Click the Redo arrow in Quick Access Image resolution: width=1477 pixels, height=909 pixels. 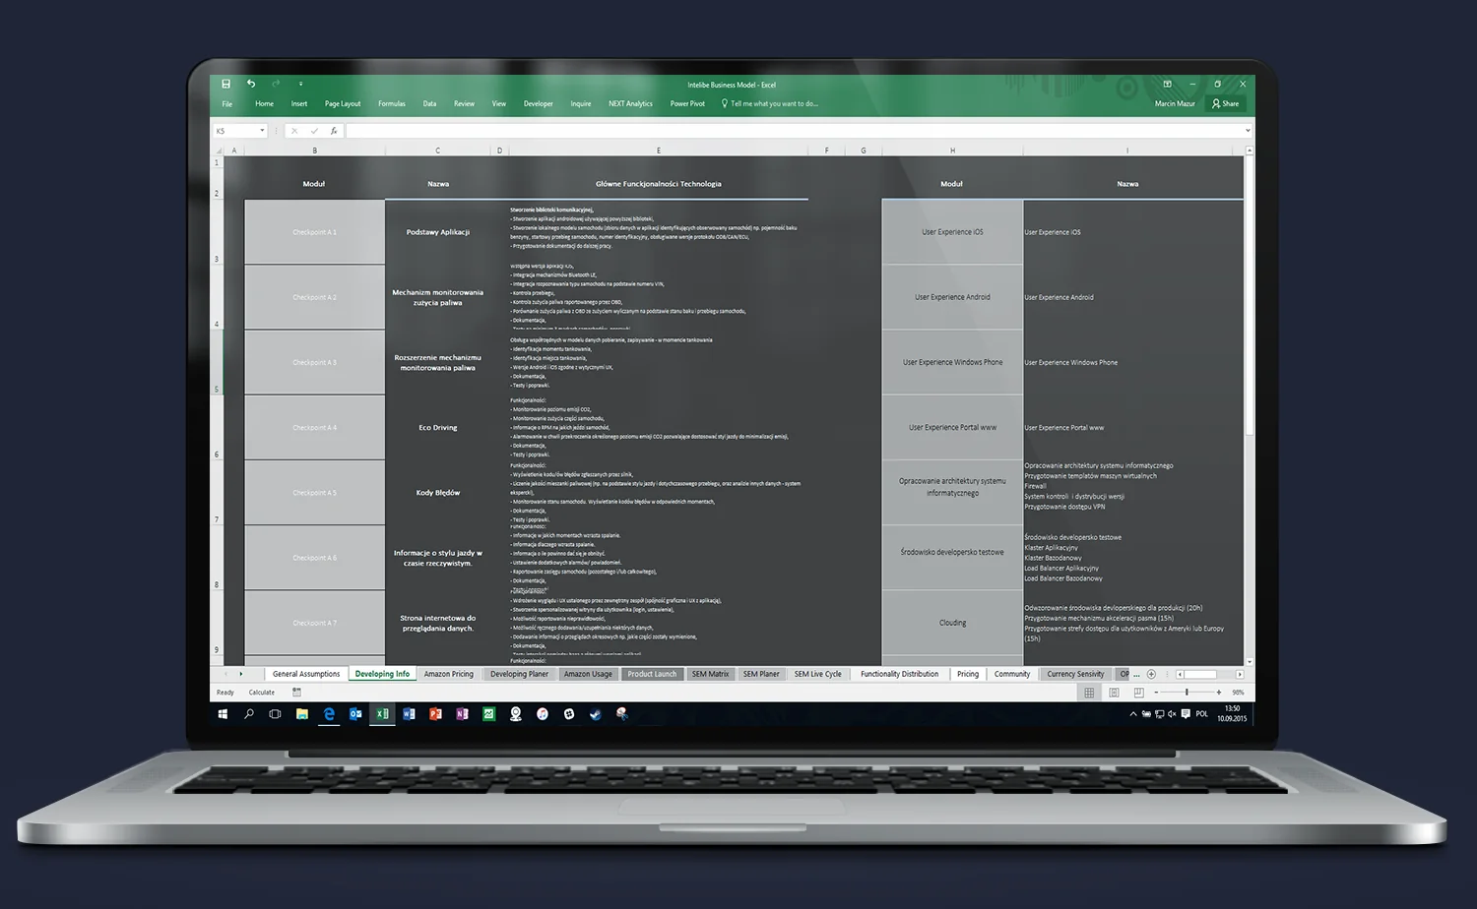[276, 84]
